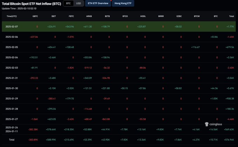Click the 2025-02-03 row date
The image size is (238, 147).
(x=12, y=68)
